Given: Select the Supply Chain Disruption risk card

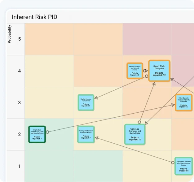Looking at the screenshot, I should [x=159, y=71].
